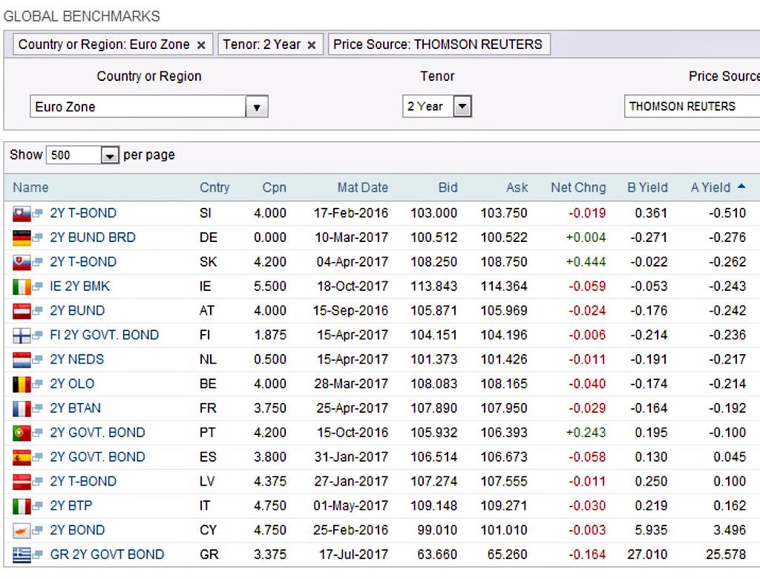The width and height of the screenshot is (760, 579).
Task: Click the Latvian flag icon in LV row
Action: tap(22, 482)
